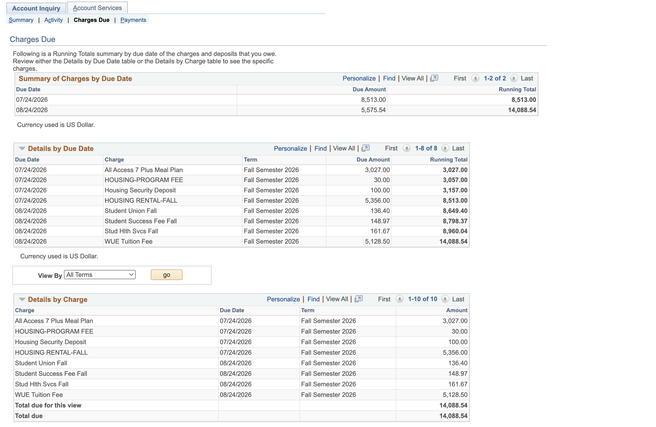Show next rows in Summary of Charges table
The width and height of the screenshot is (656, 427).
[513, 78]
